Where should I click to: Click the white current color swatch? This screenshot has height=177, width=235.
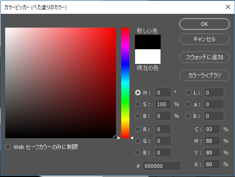[148, 57]
